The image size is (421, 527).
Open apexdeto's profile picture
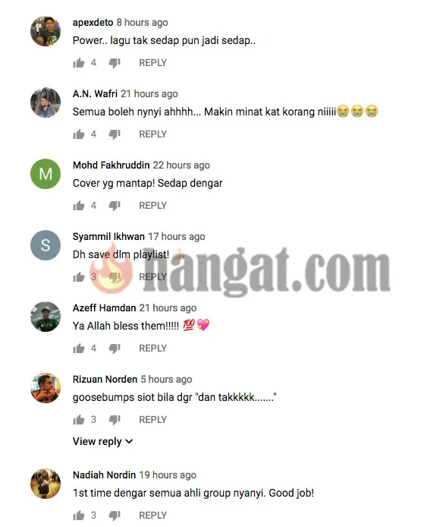click(x=46, y=31)
